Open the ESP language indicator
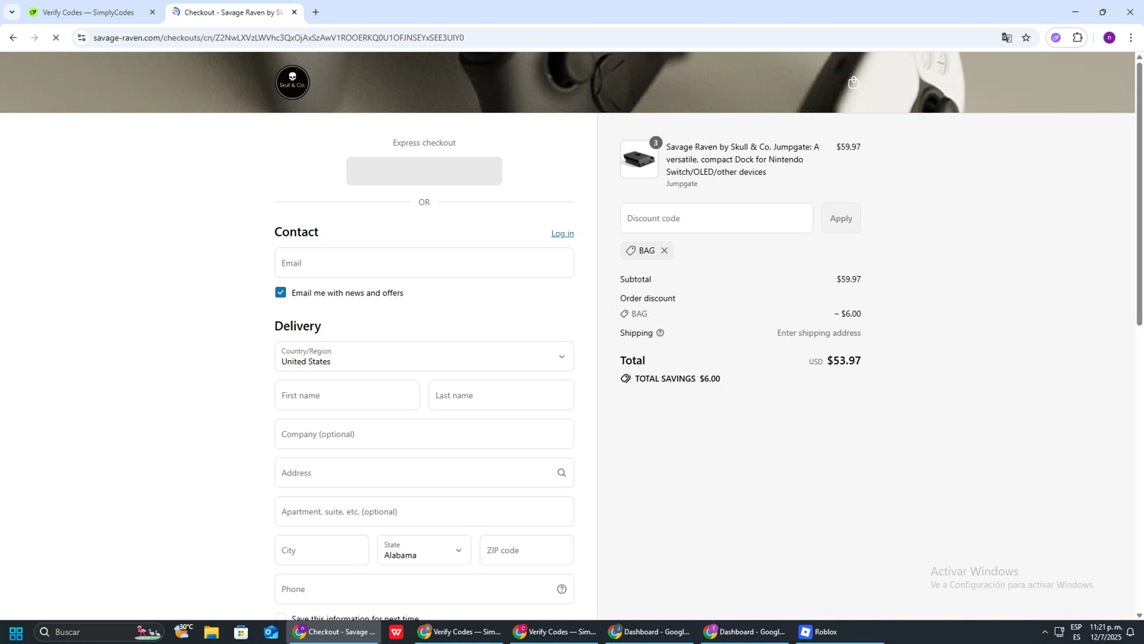This screenshot has height=644, width=1144. [x=1076, y=632]
